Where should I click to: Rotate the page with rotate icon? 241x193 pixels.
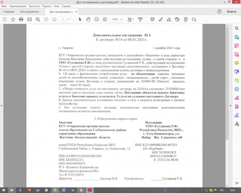coord(194,20)
